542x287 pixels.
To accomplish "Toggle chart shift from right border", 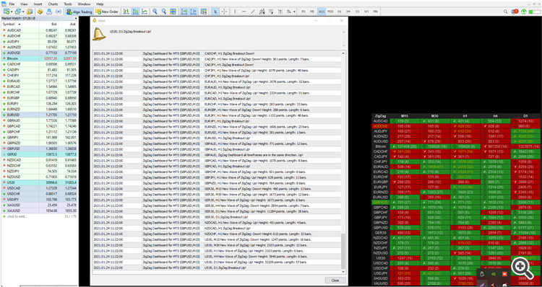I will pos(193,12).
